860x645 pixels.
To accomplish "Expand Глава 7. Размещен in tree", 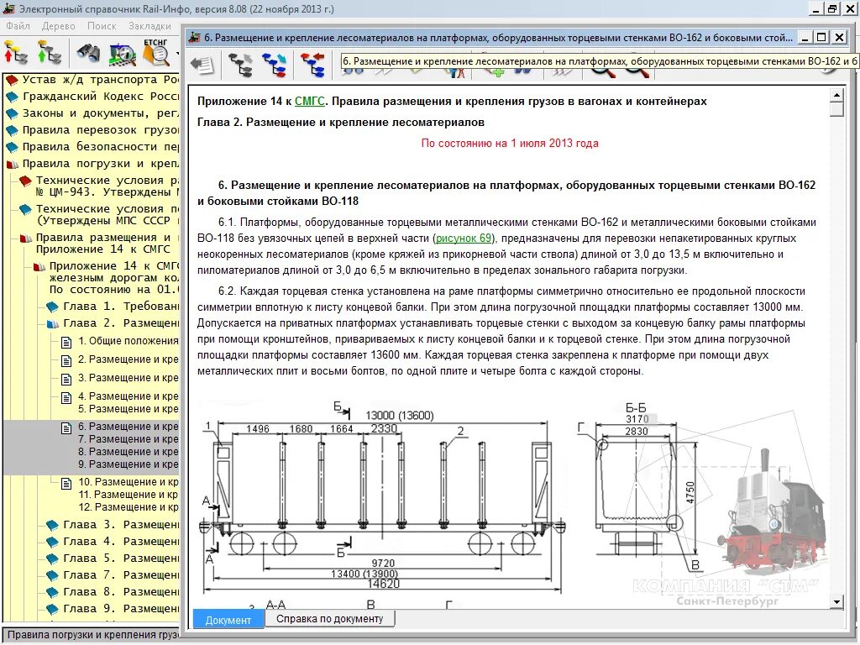I will click(121, 575).
